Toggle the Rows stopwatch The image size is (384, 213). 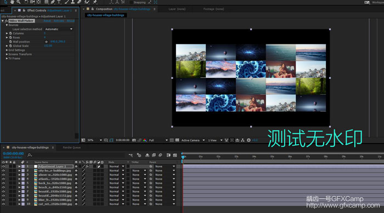[x=10, y=37]
